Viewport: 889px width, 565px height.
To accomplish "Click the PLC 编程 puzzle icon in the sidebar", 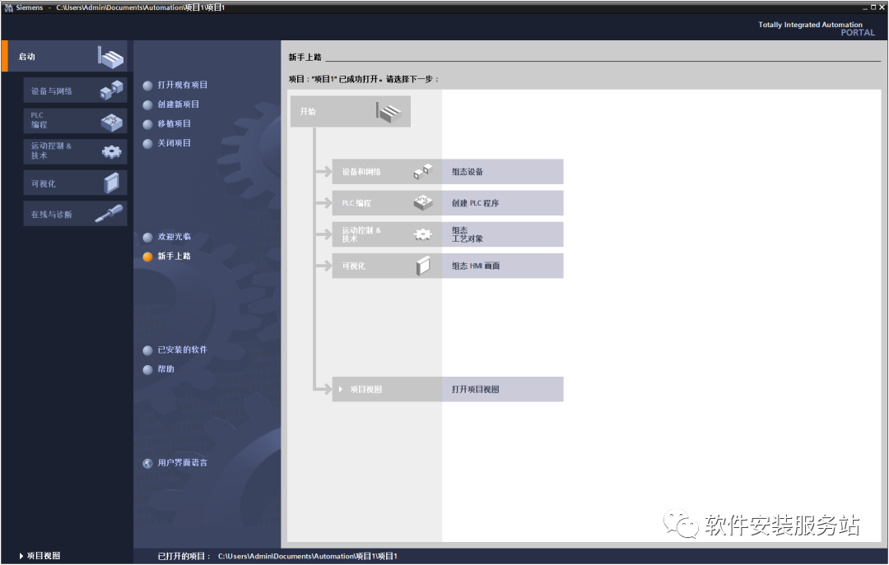I will pyautogui.click(x=112, y=121).
